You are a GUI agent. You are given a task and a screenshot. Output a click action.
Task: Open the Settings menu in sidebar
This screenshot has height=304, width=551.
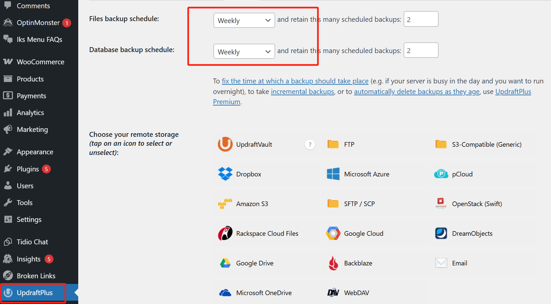click(x=29, y=220)
